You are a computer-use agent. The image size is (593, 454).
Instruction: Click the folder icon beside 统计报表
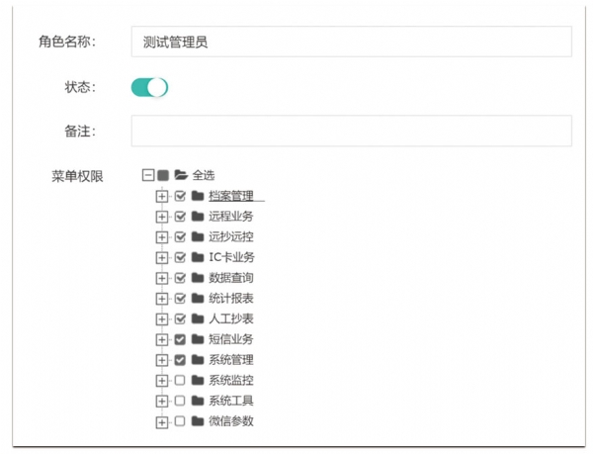coord(198,299)
